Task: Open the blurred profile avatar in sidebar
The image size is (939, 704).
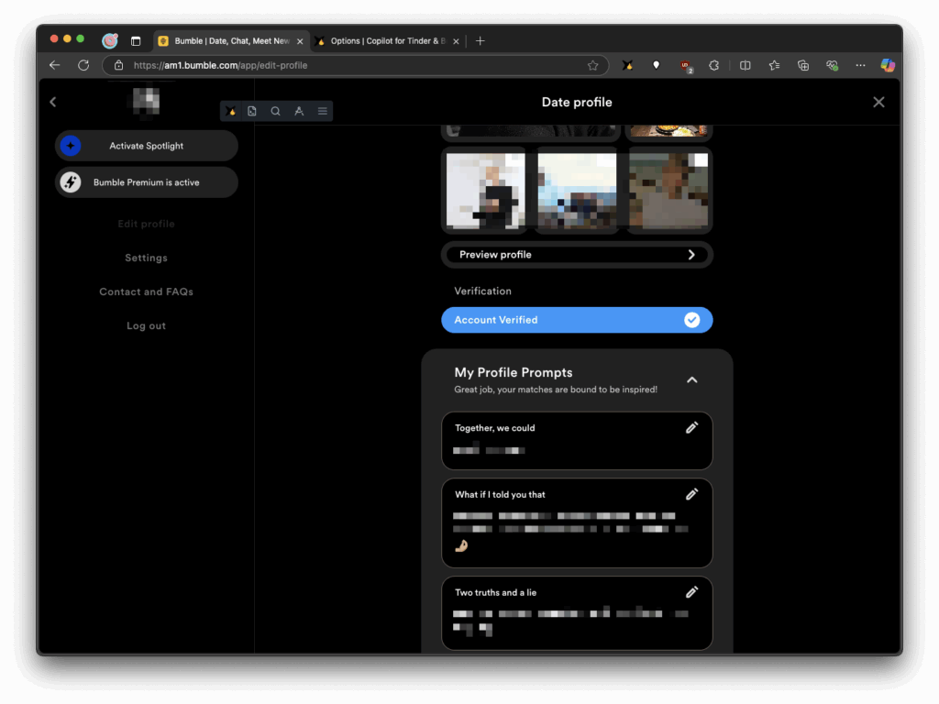Action: coord(146,101)
